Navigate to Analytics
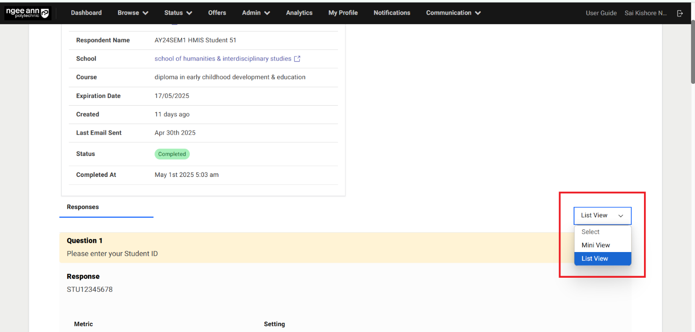 (299, 13)
